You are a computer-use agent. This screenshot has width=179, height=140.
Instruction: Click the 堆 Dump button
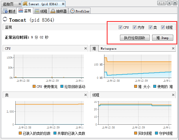[162, 38]
